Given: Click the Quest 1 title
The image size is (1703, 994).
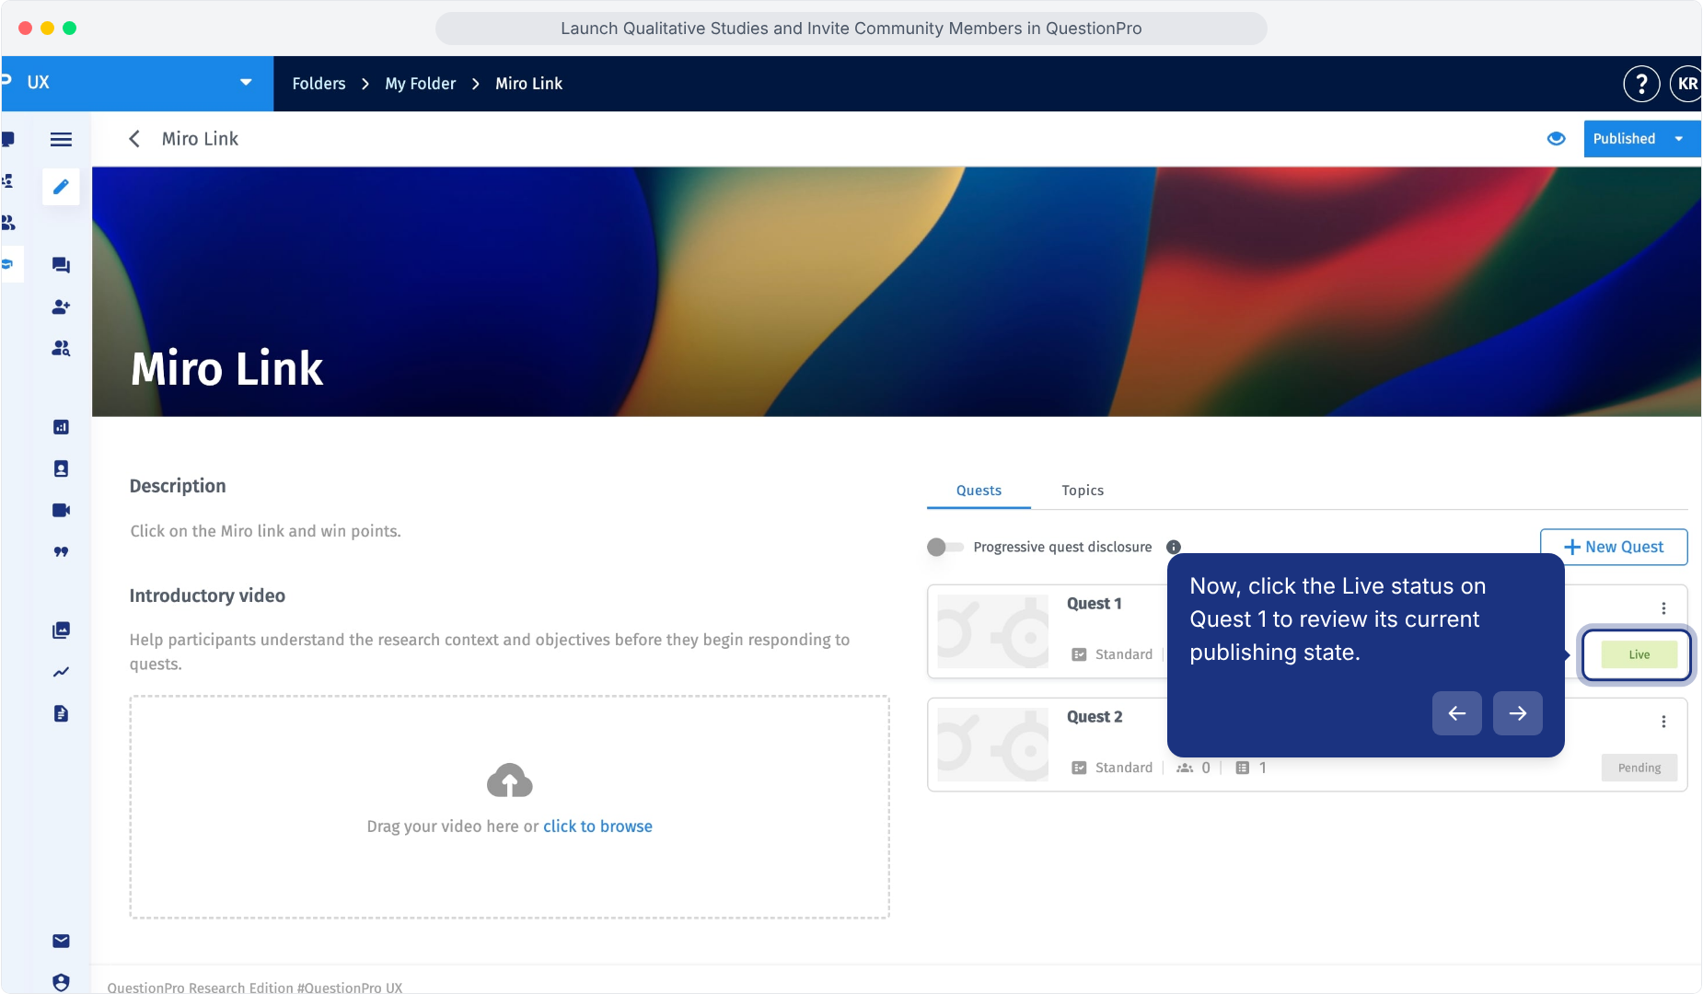Looking at the screenshot, I should [x=1095, y=604].
